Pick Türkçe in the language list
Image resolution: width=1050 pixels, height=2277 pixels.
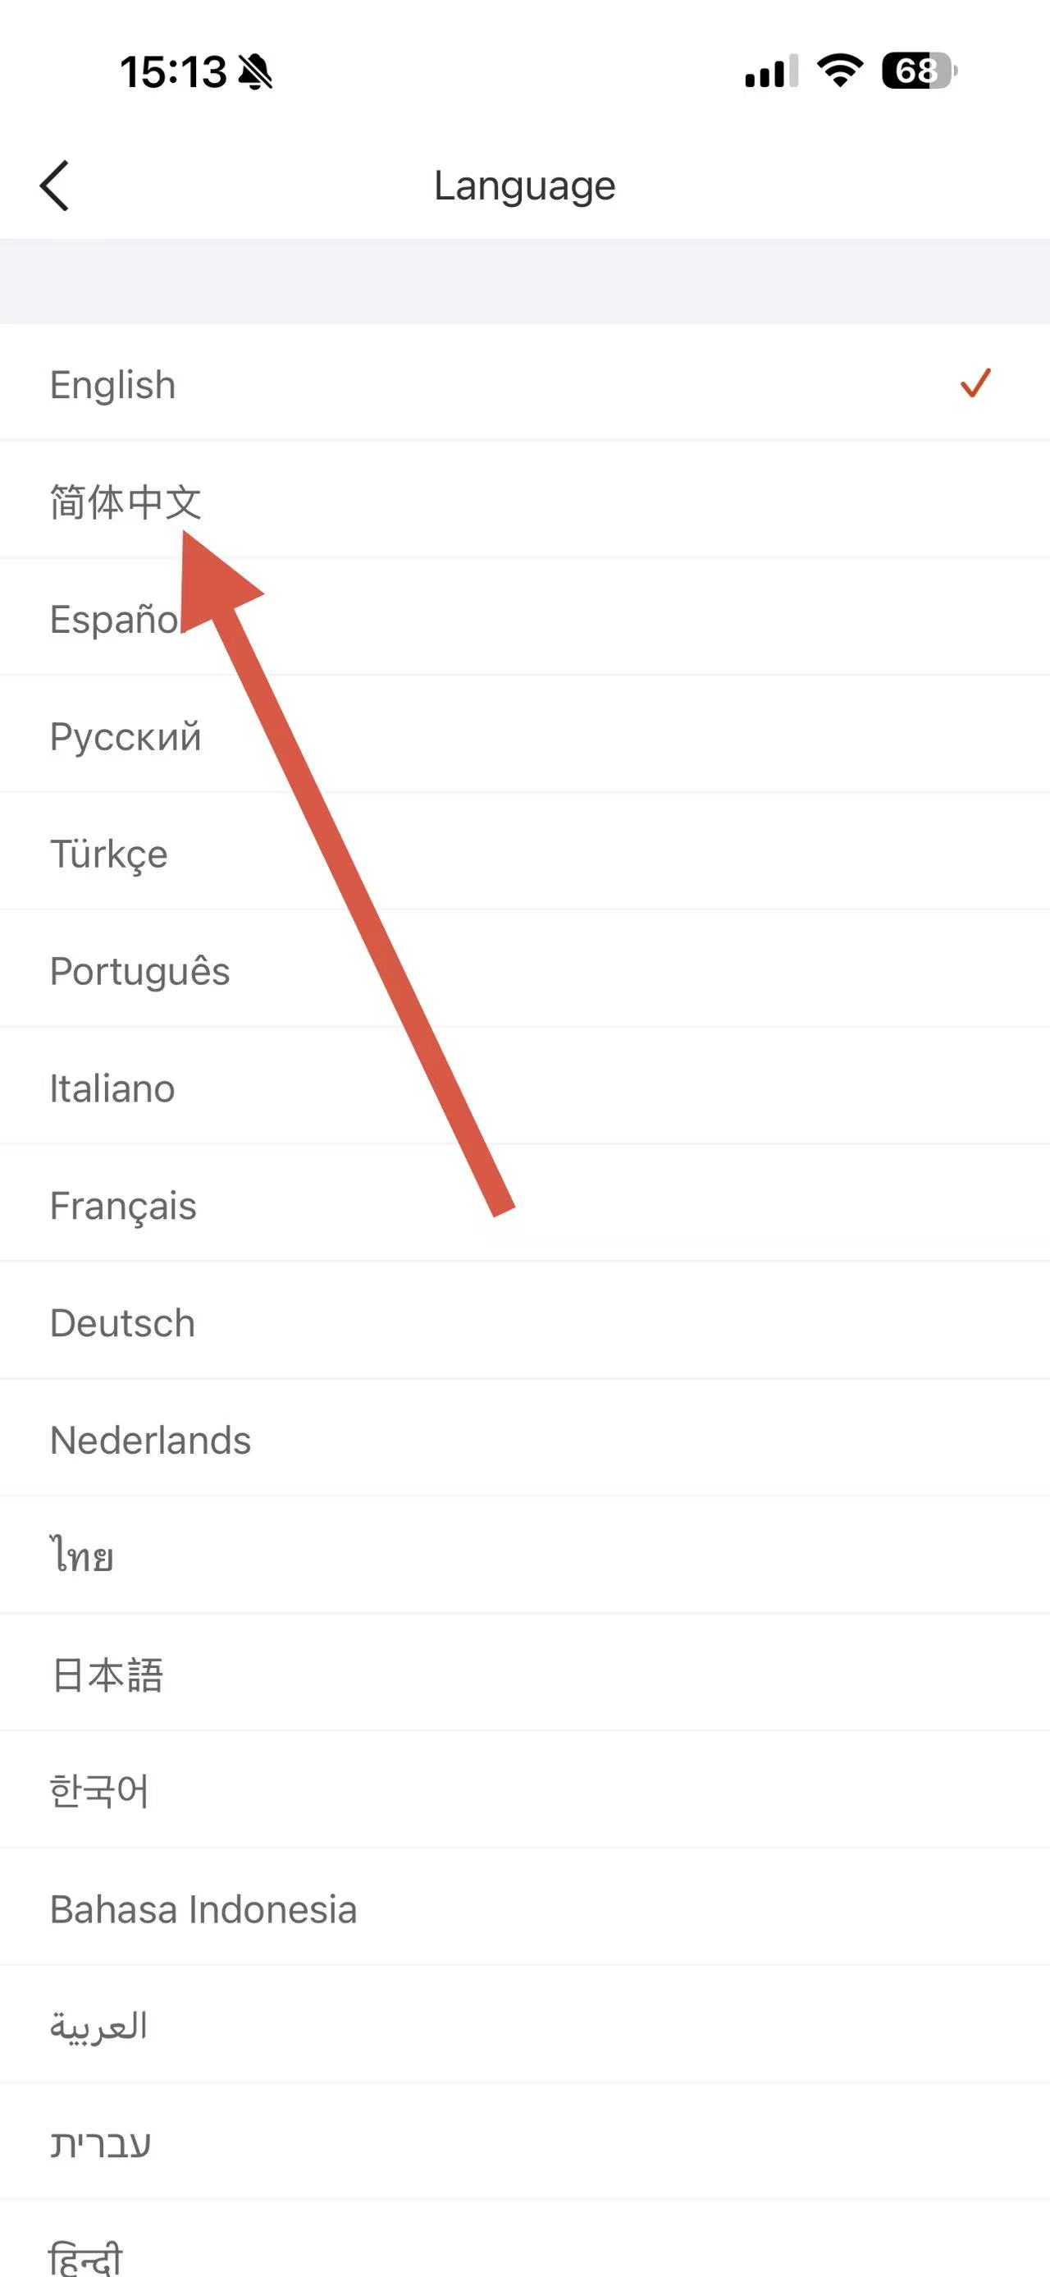[108, 854]
